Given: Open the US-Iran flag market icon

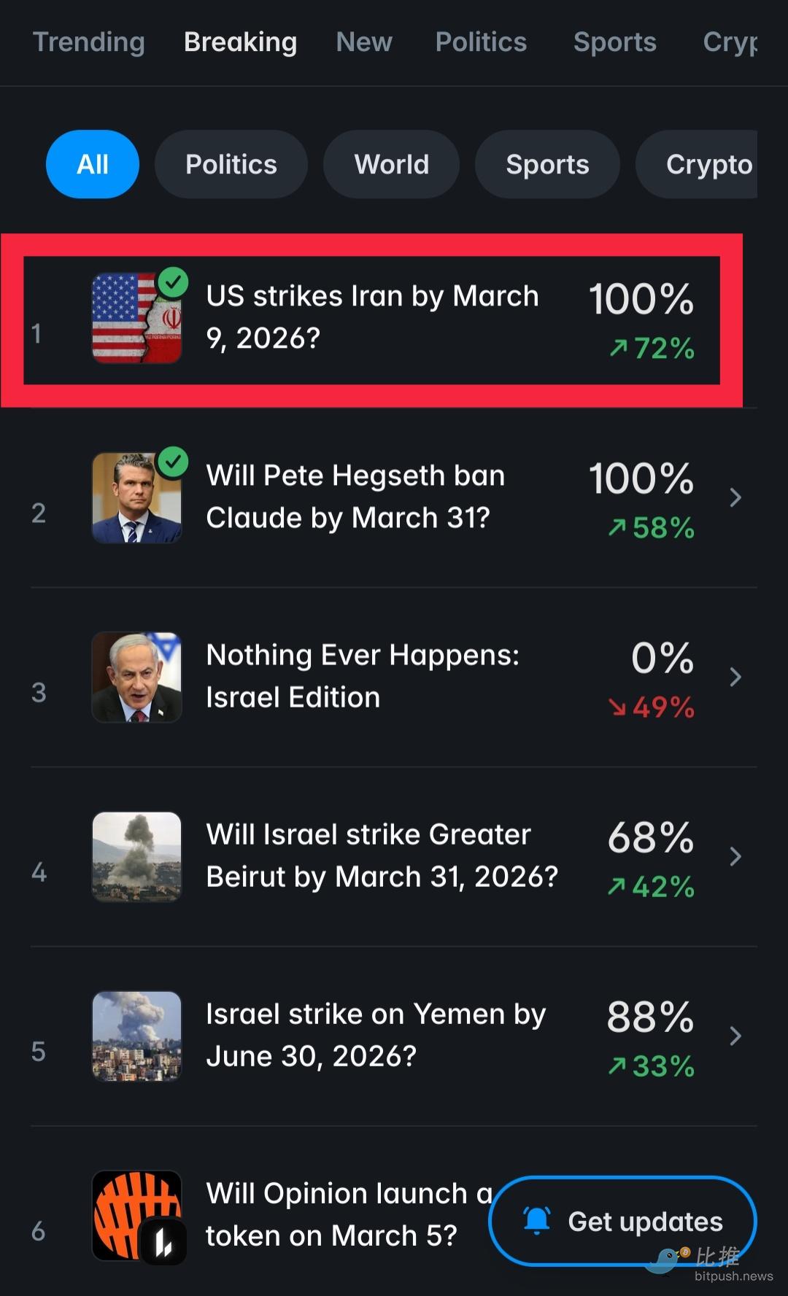Looking at the screenshot, I should point(136,318).
